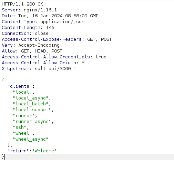Click the "ssh" array entry
The width and height of the screenshot is (174, 180).
pyautogui.click(x=19, y=127)
